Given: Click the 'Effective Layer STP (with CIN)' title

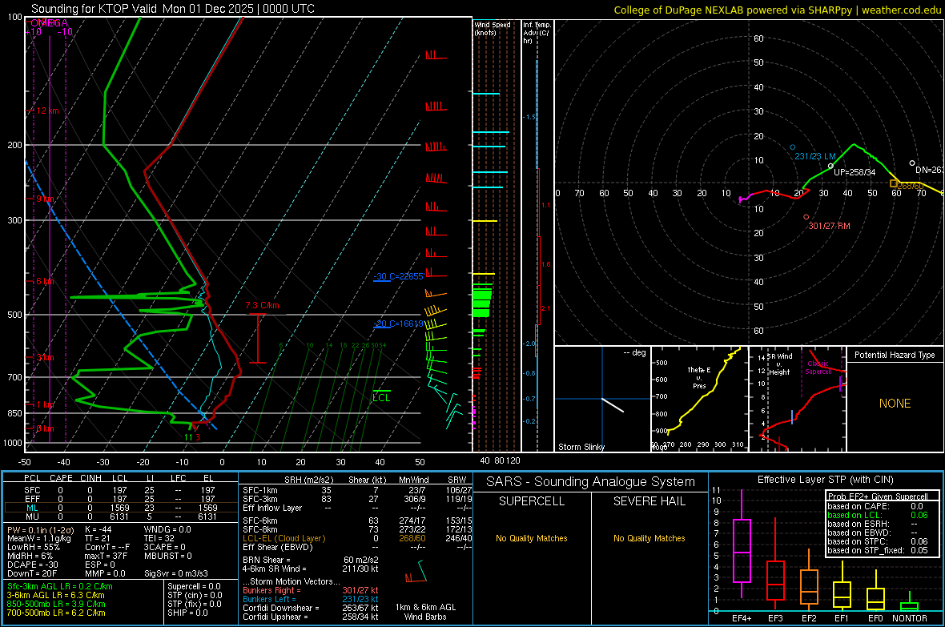Looking at the screenshot, I should tap(825, 480).
